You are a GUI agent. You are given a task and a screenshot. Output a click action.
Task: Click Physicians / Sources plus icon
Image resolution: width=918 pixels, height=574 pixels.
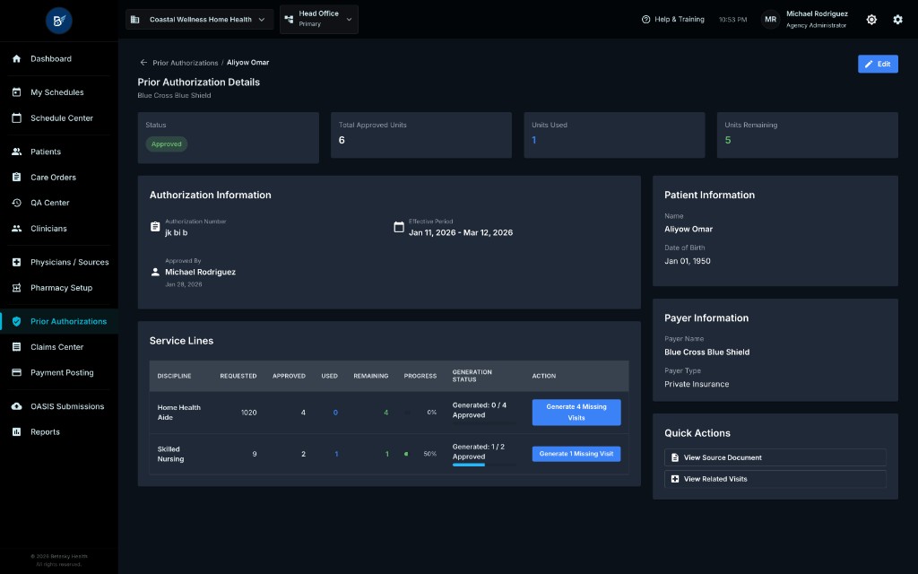tap(16, 262)
